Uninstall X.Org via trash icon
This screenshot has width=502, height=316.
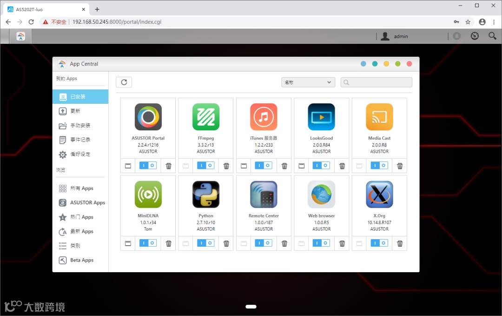(x=400, y=243)
